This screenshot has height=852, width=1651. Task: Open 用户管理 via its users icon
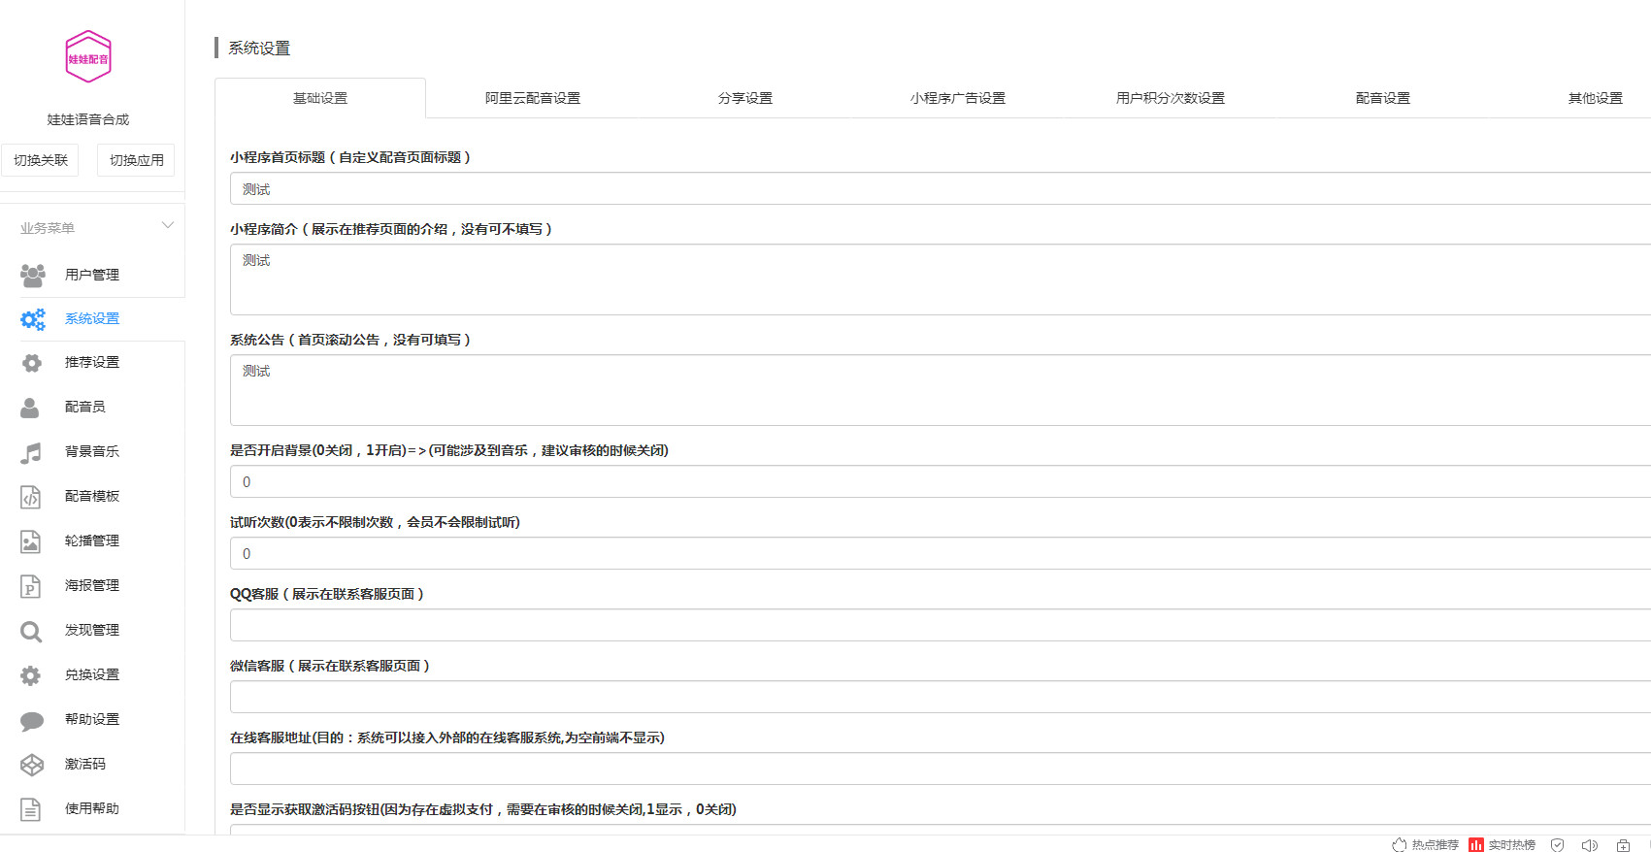tap(32, 276)
